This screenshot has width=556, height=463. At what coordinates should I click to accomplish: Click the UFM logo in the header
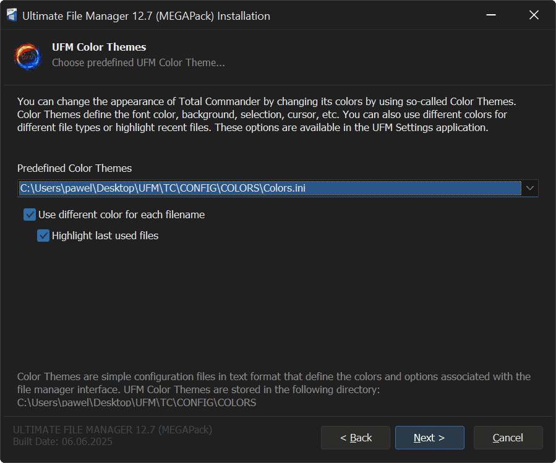click(28, 56)
